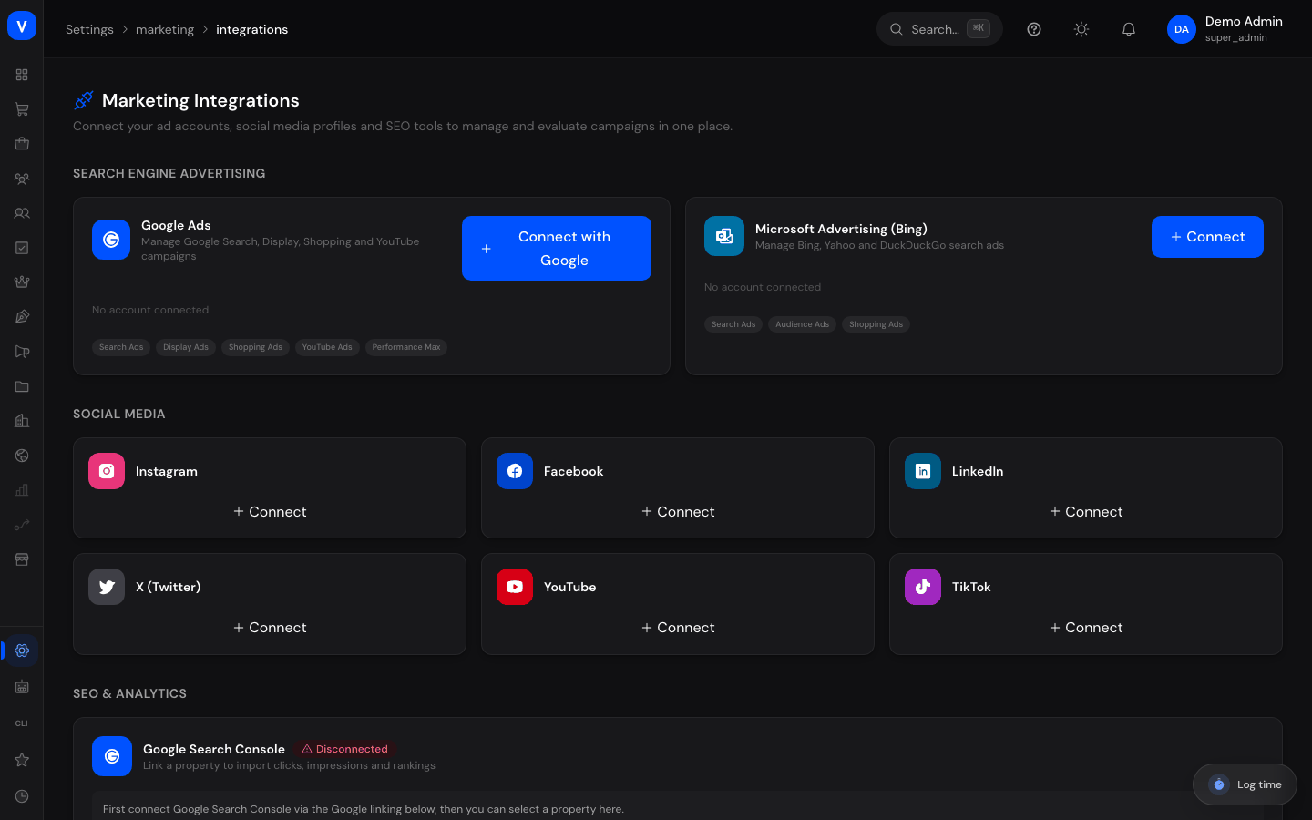Open the globe icon in sidebar
Viewport: 1312px width, 820px height.
(x=22, y=456)
